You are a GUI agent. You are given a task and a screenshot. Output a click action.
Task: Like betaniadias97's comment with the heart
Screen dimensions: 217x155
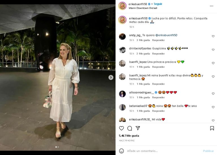tap(213, 107)
